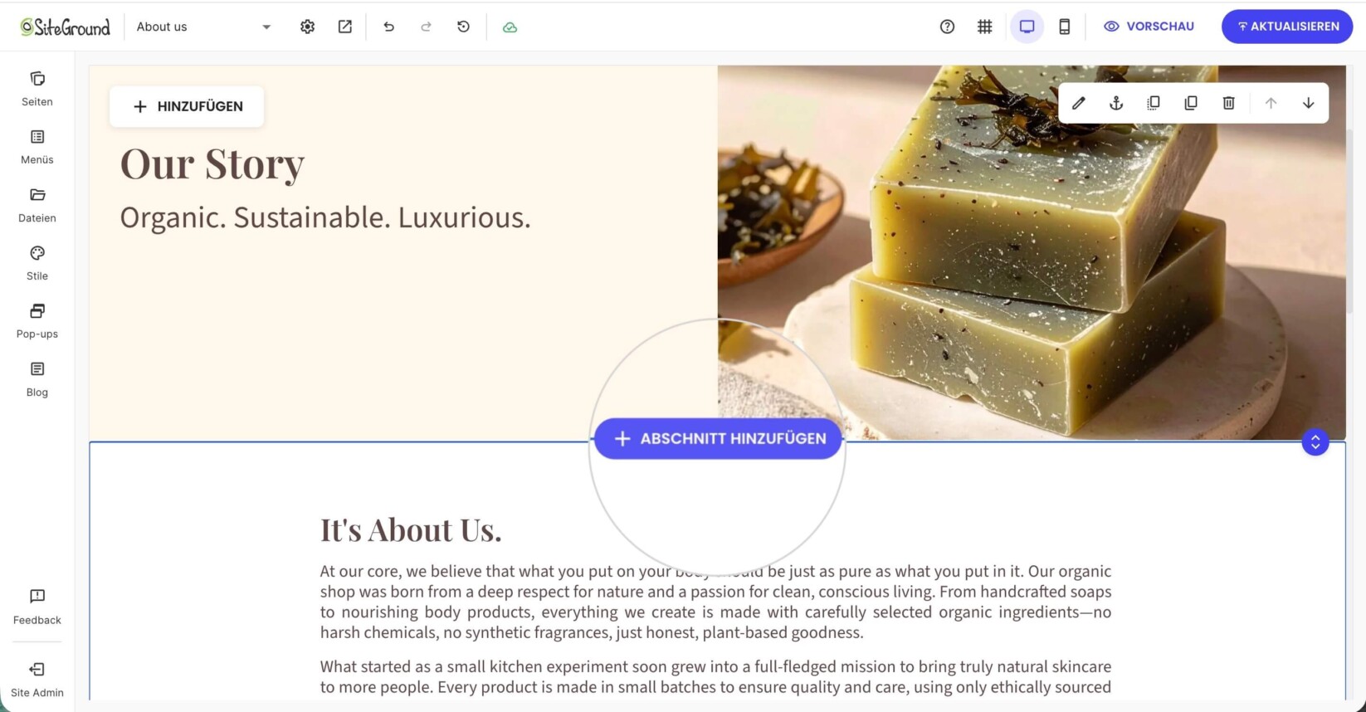1366x712 pixels.
Task: Click the HINZUFÜGEN button
Action: pyautogui.click(x=187, y=106)
